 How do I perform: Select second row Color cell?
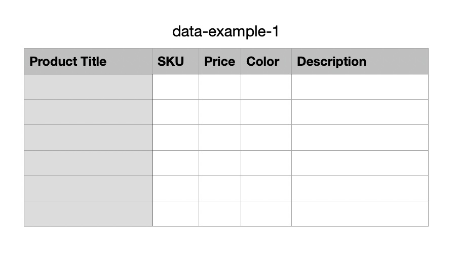pyautogui.click(x=266, y=112)
